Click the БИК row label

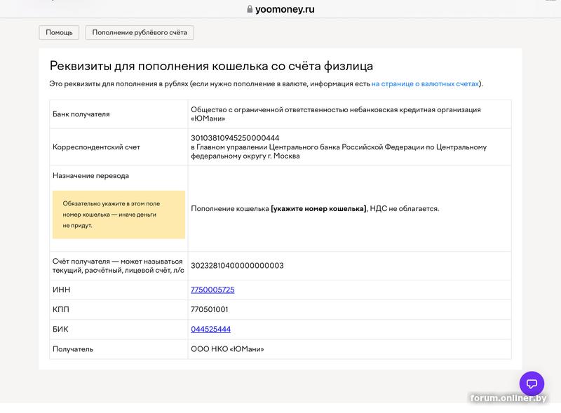point(60,330)
